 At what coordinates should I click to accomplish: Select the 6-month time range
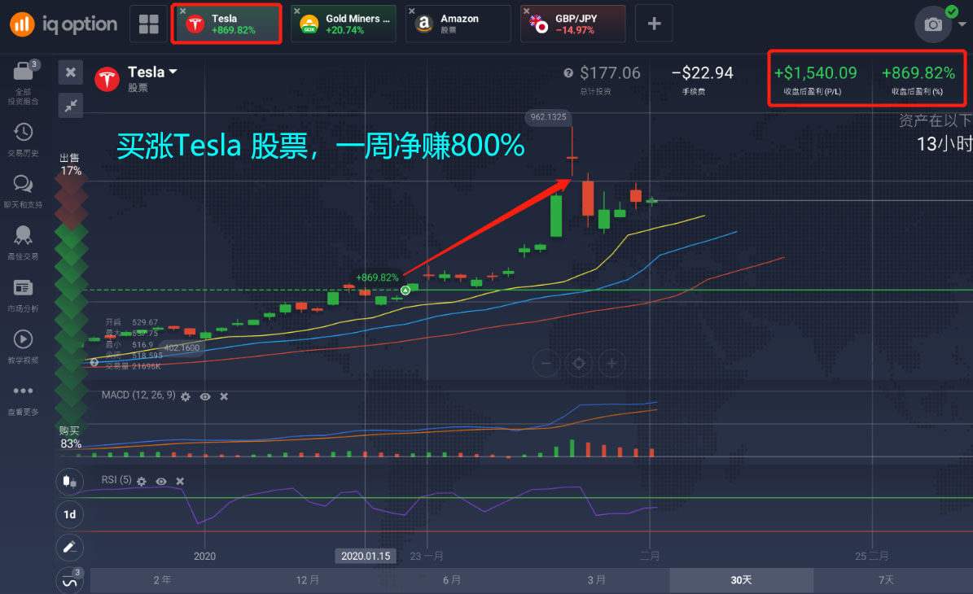click(452, 580)
